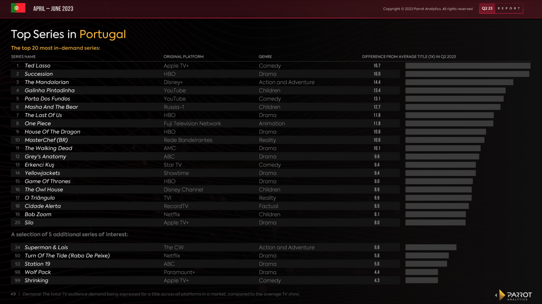Select Erkenci Kuş series name
This screenshot has width=542, height=304.
click(39, 165)
